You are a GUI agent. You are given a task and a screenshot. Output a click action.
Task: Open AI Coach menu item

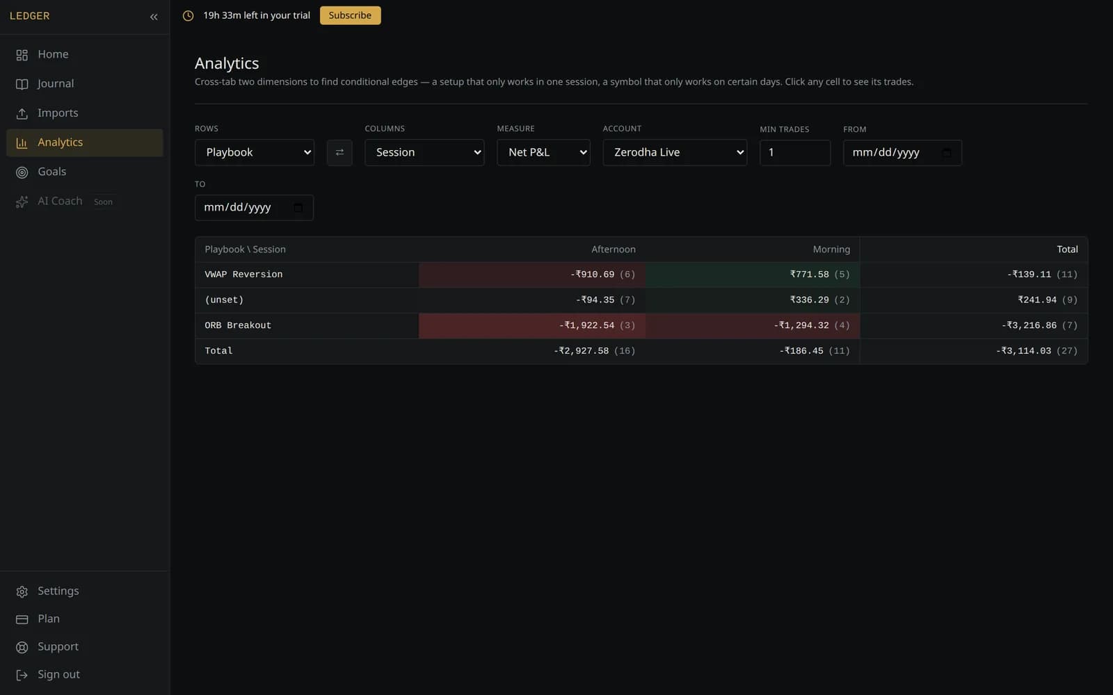pyautogui.click(x=85, y=201)
